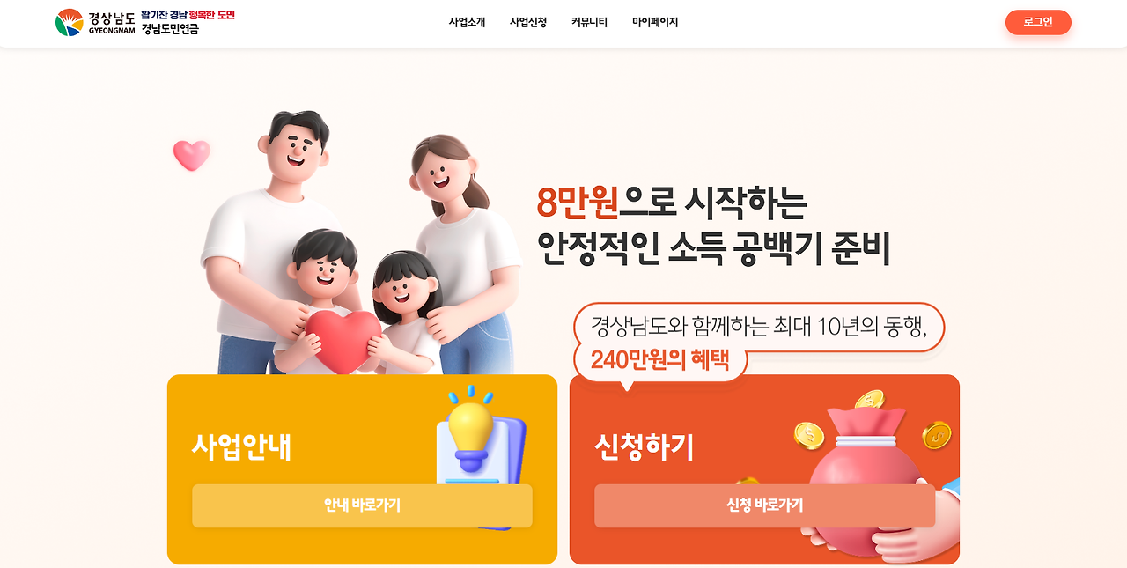Image resolution: width=1127 pixels, height=568 pixels.
Task: Click the 안내 바로가기 button
Action: coord(362,505)
